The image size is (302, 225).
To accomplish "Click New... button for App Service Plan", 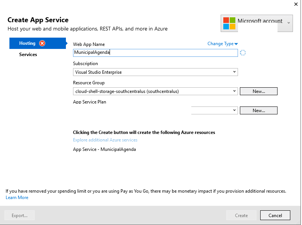I will pos(258,110).
